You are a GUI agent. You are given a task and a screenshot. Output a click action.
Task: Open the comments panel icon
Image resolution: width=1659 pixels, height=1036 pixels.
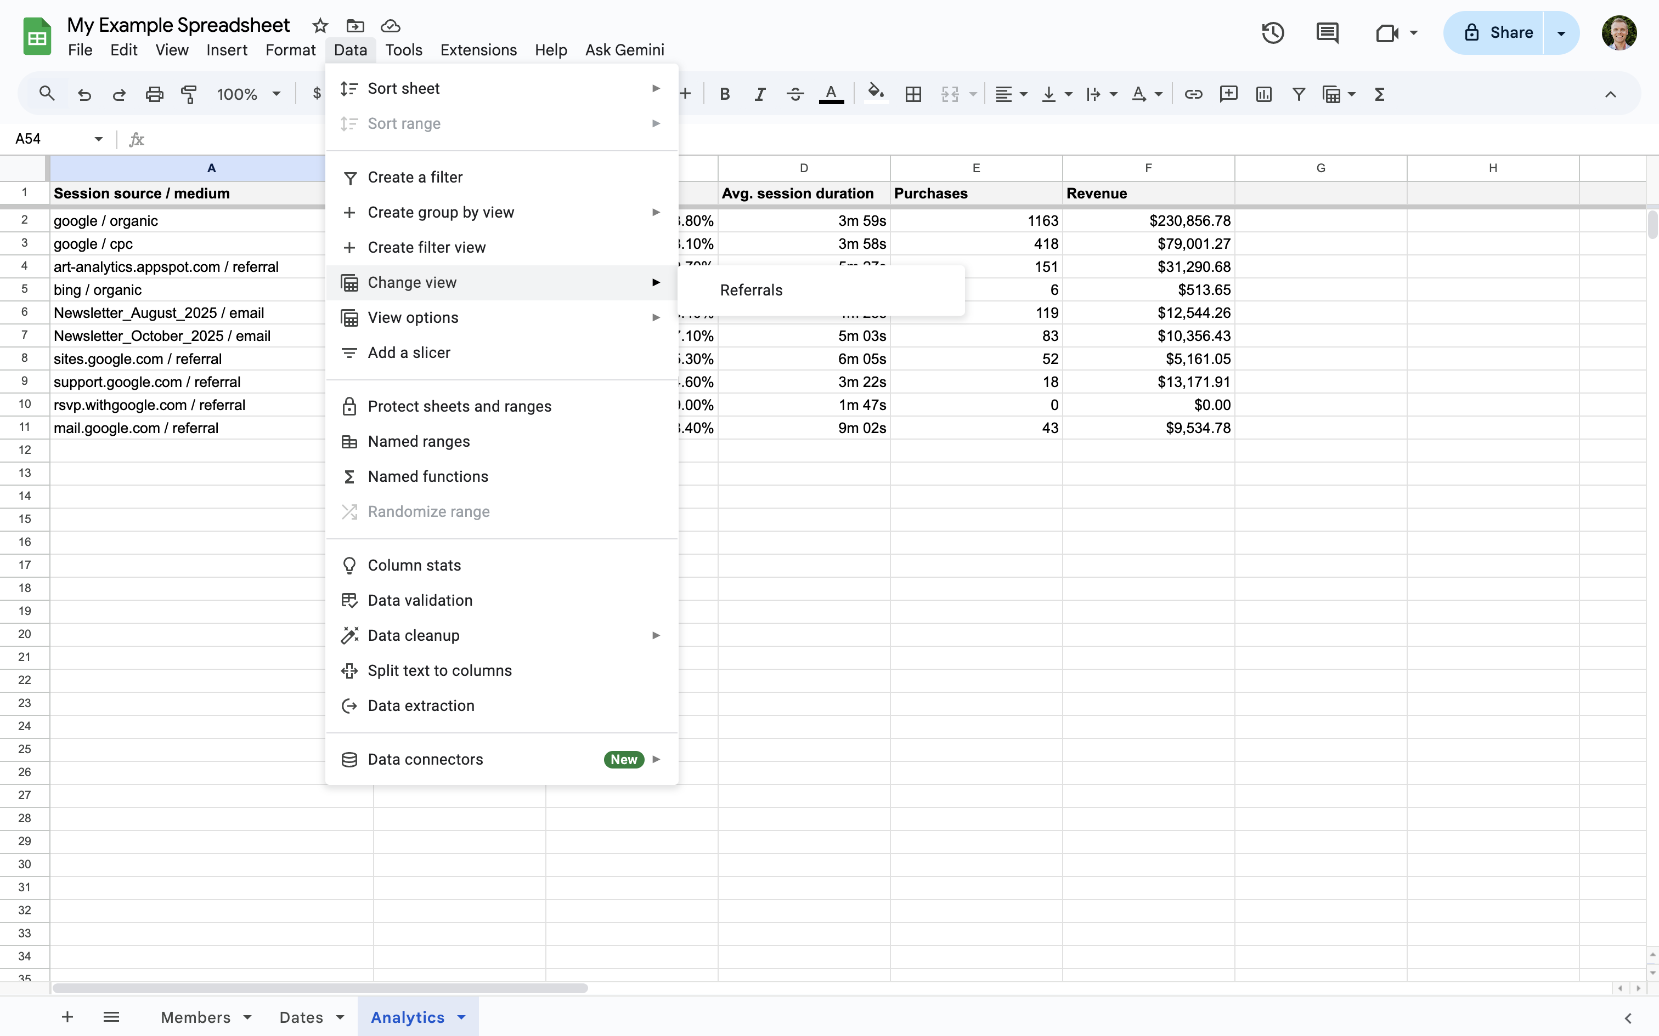pyautogui.click(x=1327, y=32)
